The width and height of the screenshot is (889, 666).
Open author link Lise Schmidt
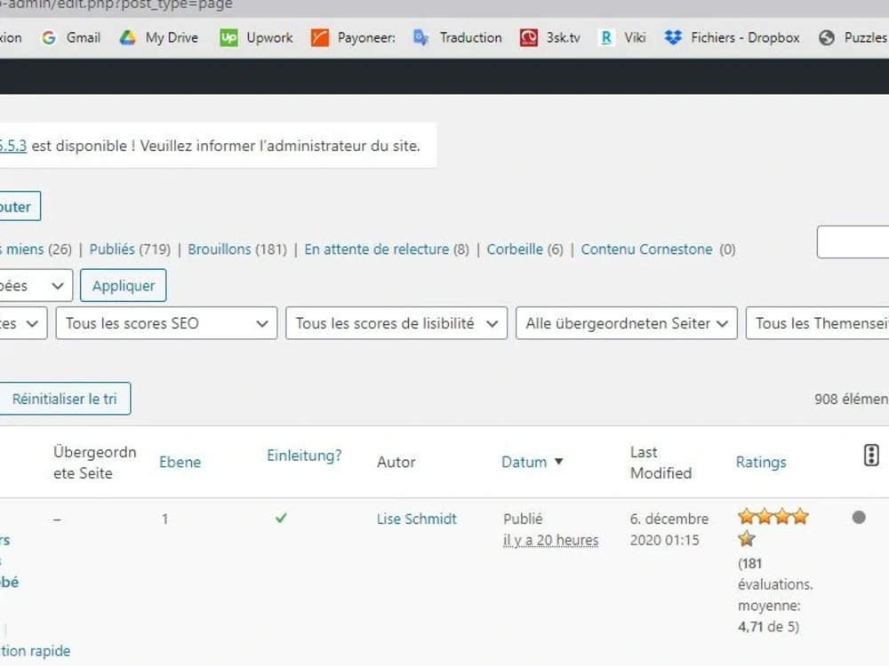417,519
